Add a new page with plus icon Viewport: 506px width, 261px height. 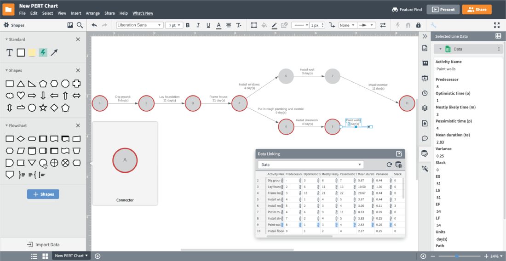(x=98, y=256)
